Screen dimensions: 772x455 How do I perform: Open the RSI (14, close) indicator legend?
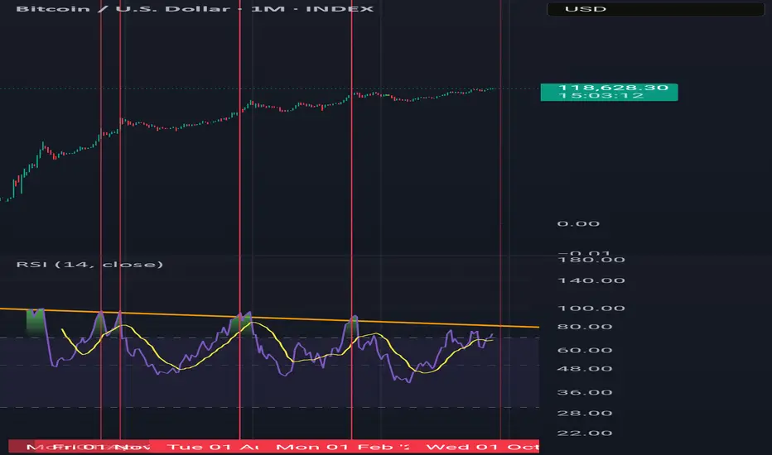[89, 264]
